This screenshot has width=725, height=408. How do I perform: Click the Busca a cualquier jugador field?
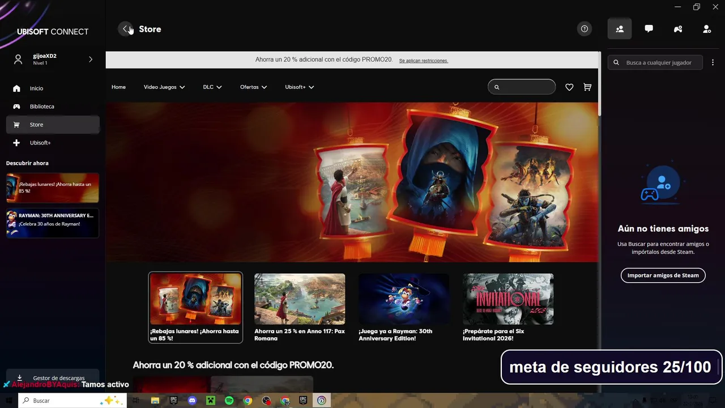(x=655, y=62)
